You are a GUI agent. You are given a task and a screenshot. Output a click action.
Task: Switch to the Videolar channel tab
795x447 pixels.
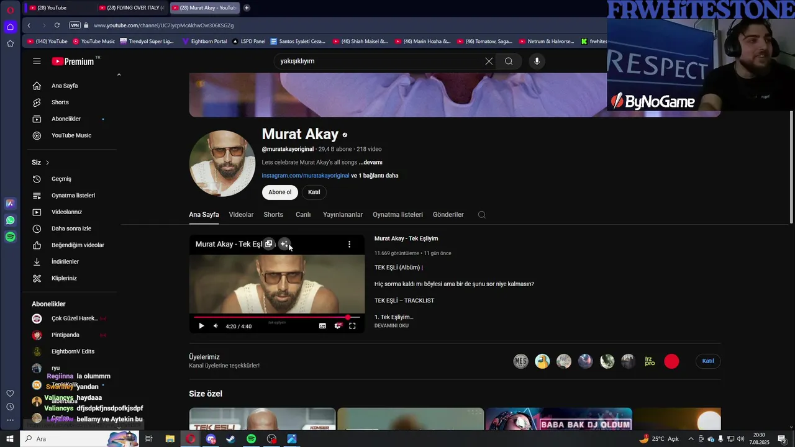pos(241,215)
